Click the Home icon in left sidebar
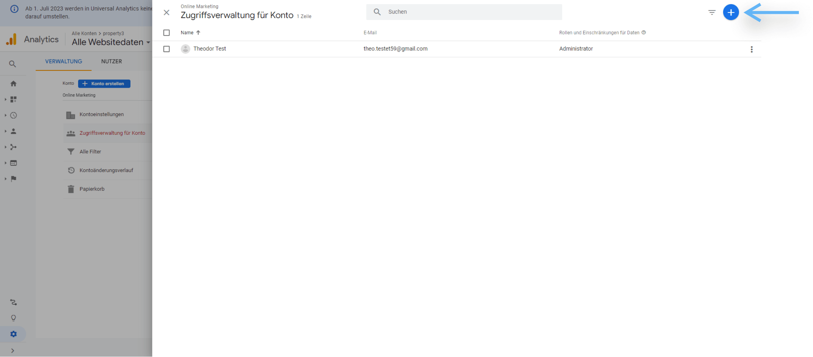This screenshot has height=357, width=813. pyautogui.click(x=13, y=84)
